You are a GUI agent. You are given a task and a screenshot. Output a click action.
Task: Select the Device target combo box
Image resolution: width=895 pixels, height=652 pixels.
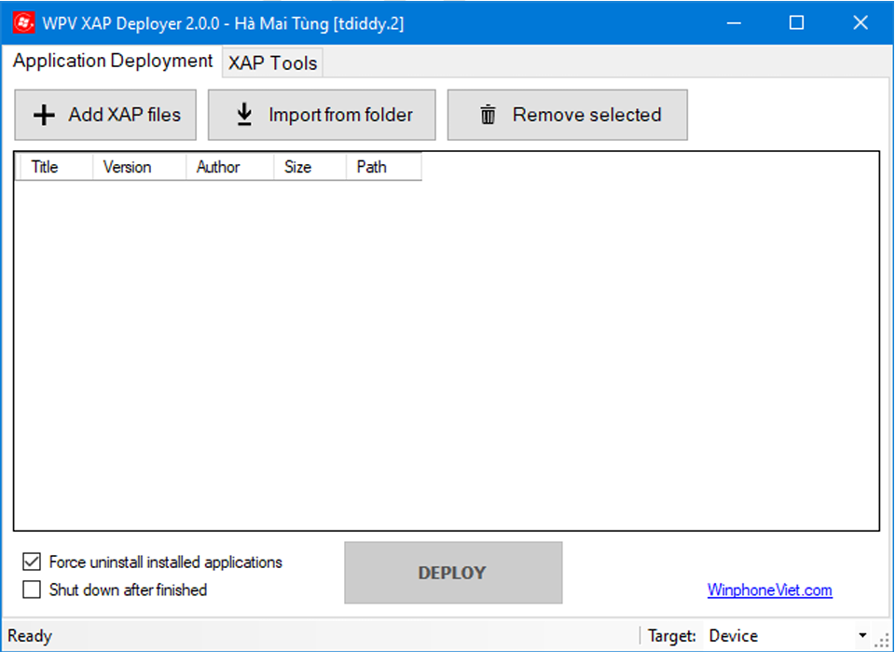[x=778, y=636]
